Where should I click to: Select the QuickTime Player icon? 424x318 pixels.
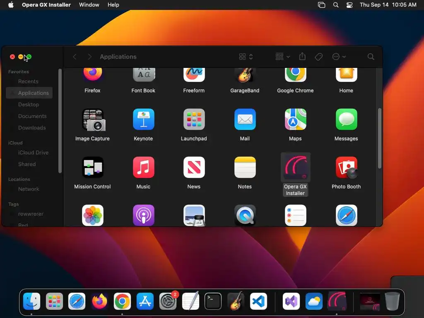245,215
